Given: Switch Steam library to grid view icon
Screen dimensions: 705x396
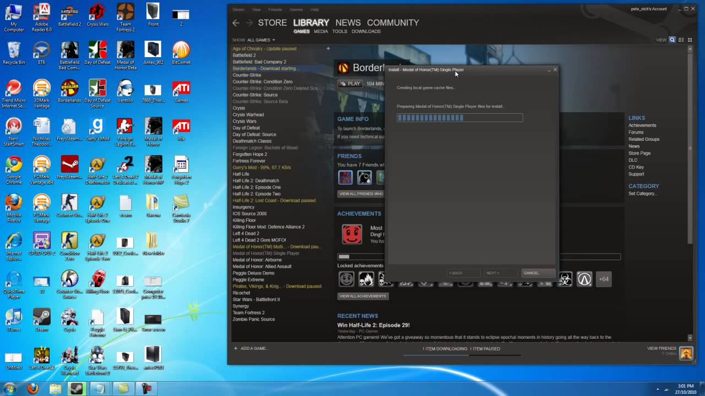Looking at the screenshot, I should tap(690, 40).
